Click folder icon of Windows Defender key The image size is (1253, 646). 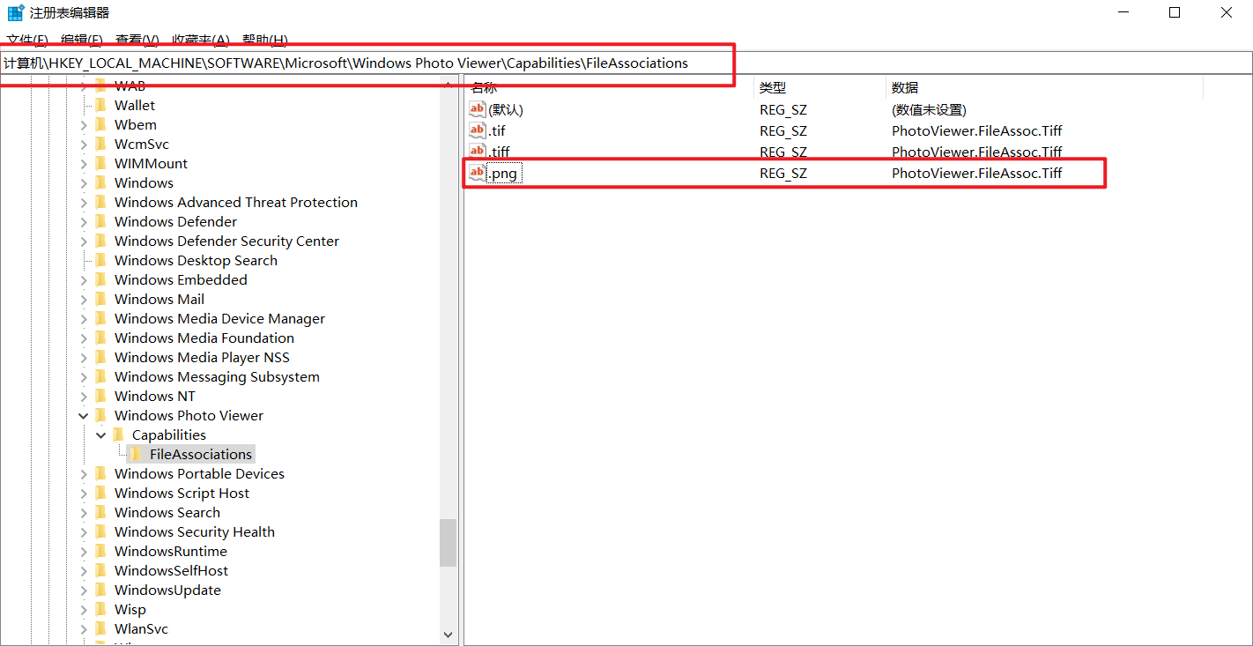(100, 221)
